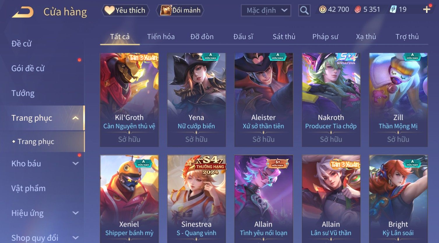Open the search magnifier icon
439x243 pixels.
tap(304, 10)
